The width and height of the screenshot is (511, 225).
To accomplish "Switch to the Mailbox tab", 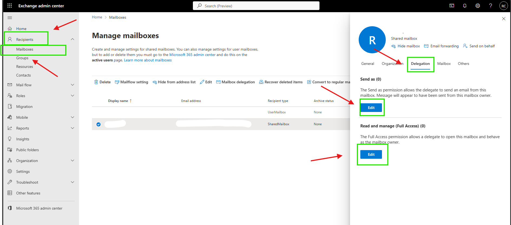I will (x=444, y=64).
